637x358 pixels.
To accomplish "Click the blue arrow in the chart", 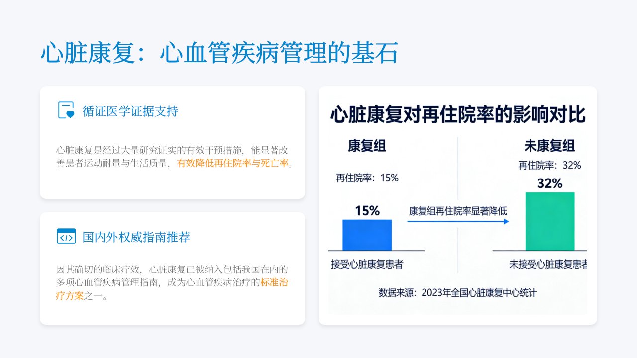I will (x=458, y=221).
